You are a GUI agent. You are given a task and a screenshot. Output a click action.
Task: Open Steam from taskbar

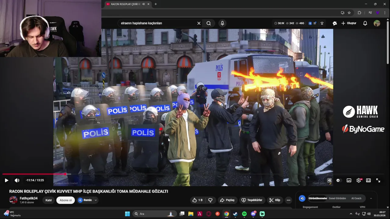click(235, 214)
